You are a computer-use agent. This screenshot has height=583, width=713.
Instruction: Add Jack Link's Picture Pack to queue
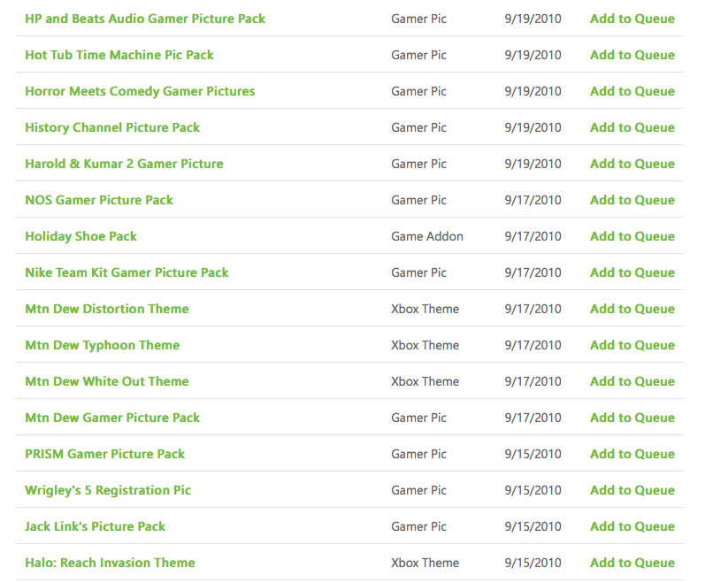pyautogui.click(x=632, y=526)
